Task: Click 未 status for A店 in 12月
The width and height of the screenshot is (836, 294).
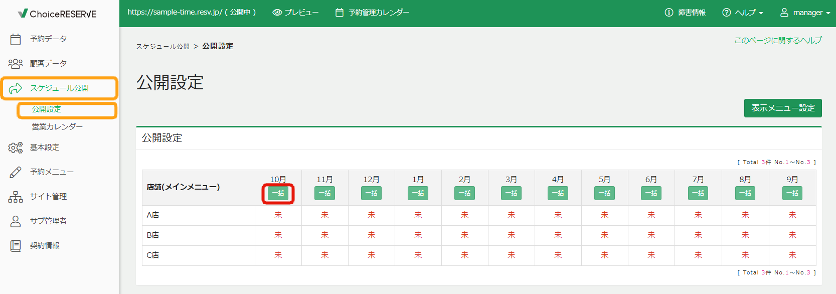Action: click(x=372, y=215)
